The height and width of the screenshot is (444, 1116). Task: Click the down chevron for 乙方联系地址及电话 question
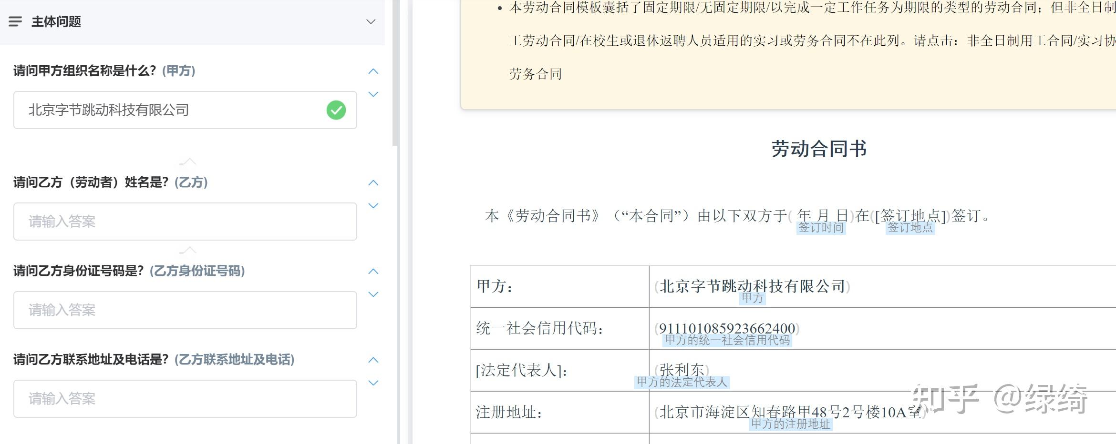click(373, 383)
